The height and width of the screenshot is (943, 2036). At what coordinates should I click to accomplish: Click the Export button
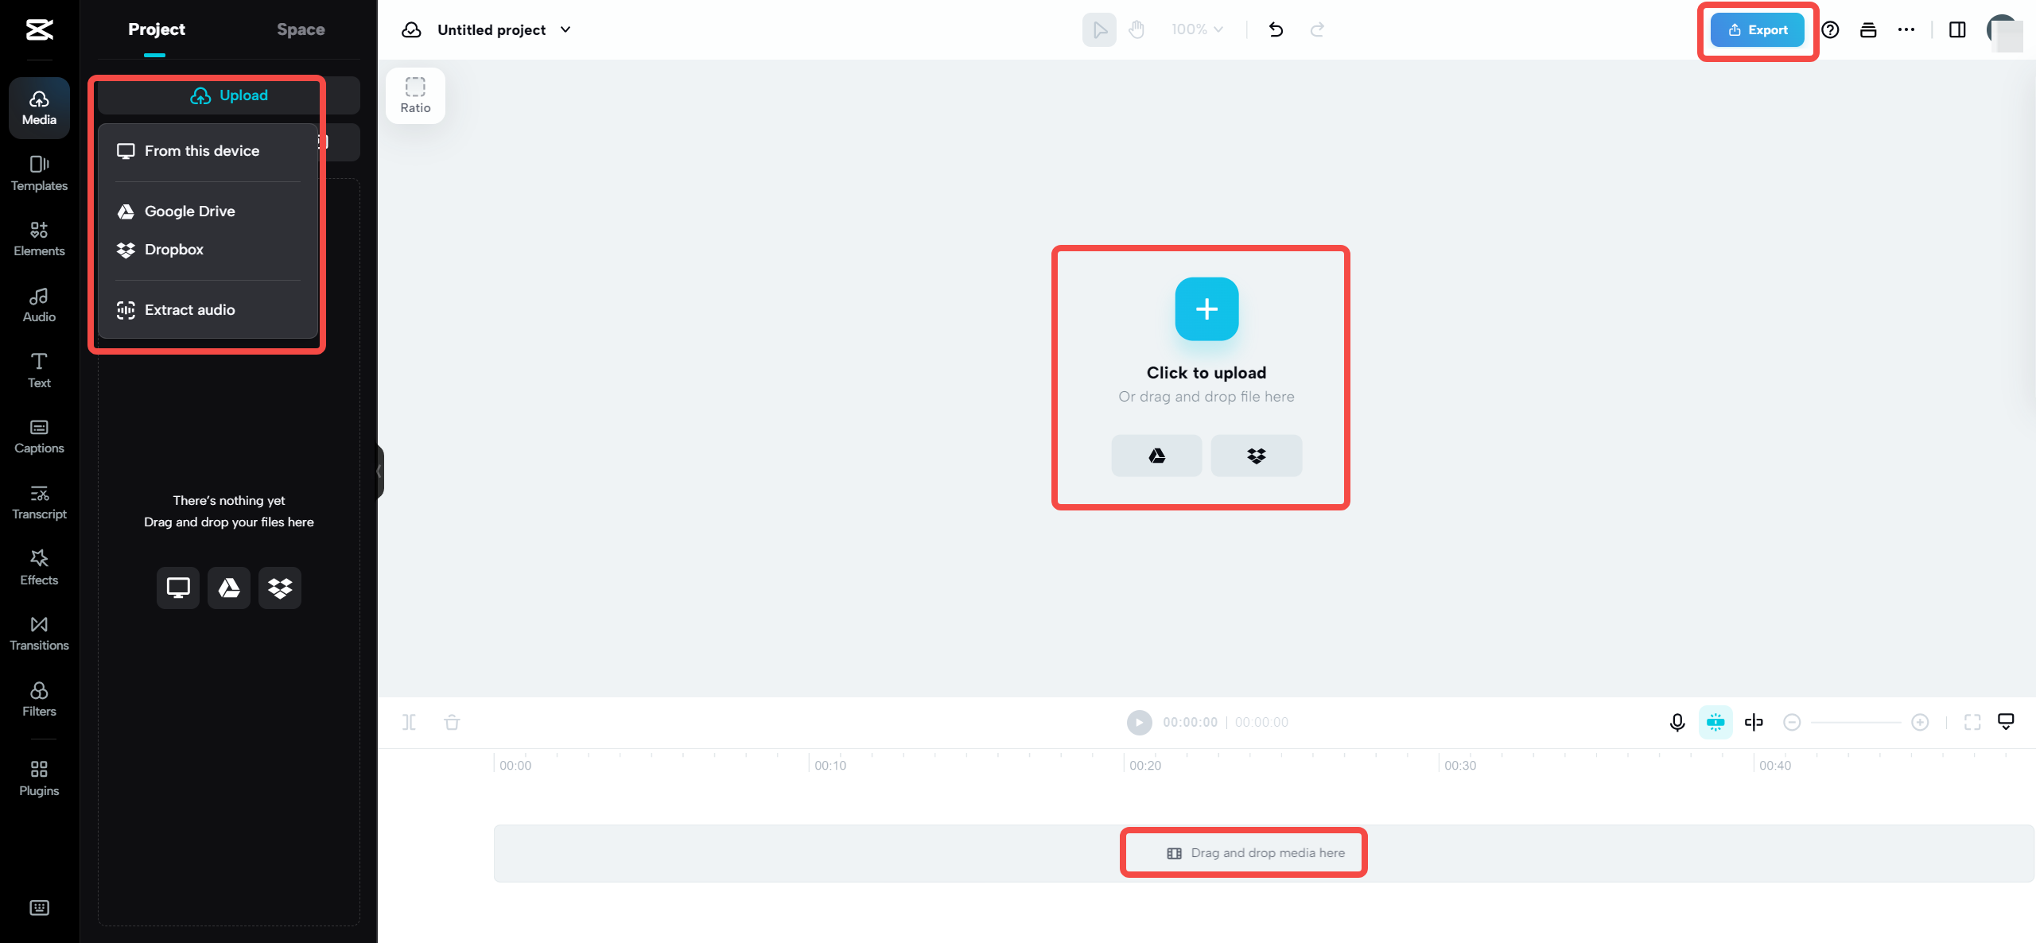pos(1757,29)
